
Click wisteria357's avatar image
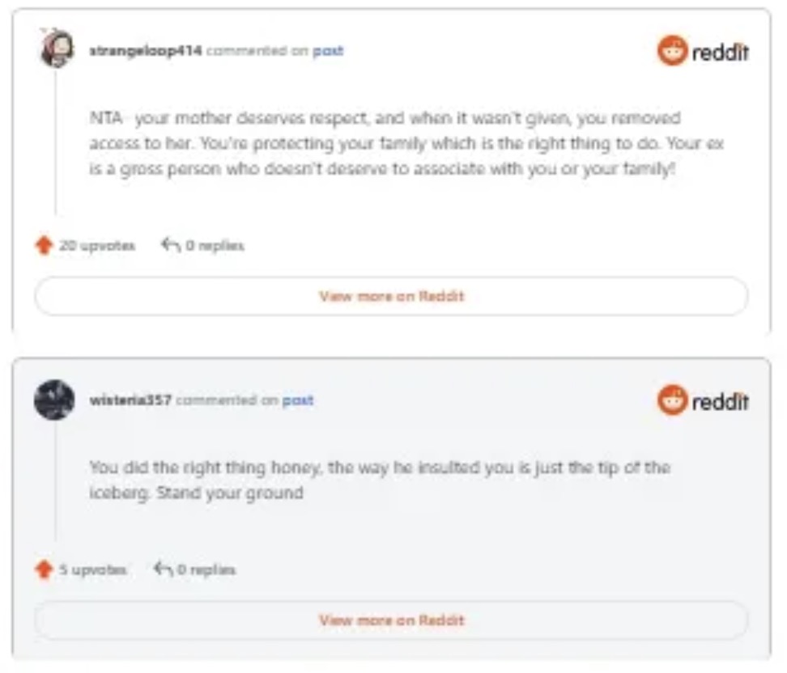click(54, 400)
